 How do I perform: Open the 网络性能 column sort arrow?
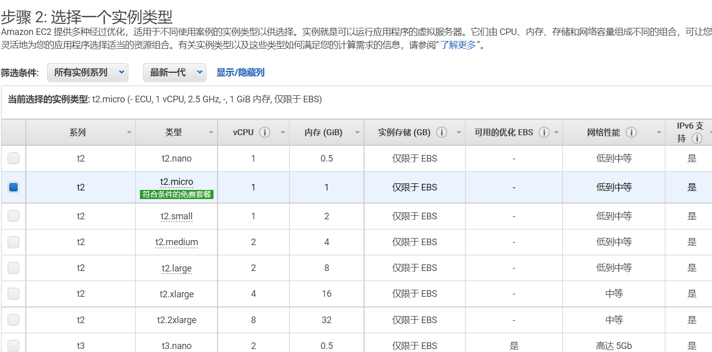click(x=658, y=133)
